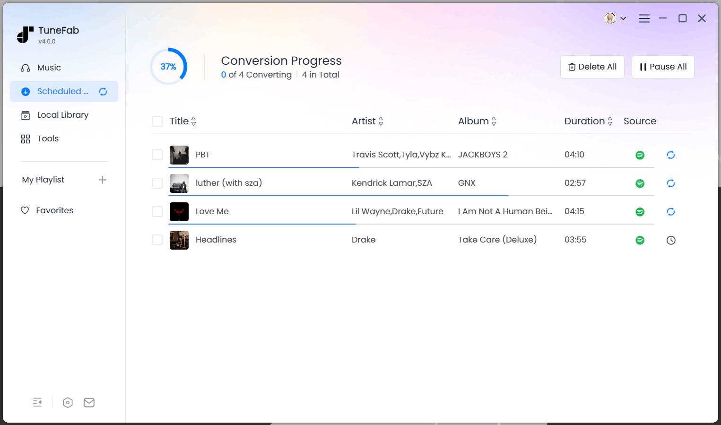The image size is (721, 425).
Task: Open the account menu via the avatar chevron
Action: (x=623, y=18)
